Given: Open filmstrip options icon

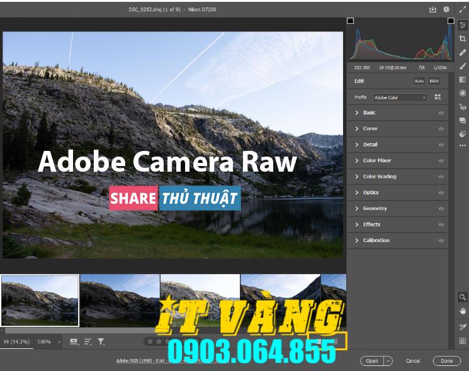Looking at the screenshot, I should point(74,341).
